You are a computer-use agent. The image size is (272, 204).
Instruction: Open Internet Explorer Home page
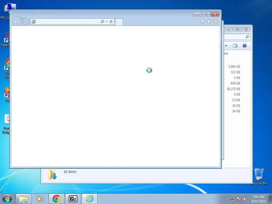click(x=202, y=21)
